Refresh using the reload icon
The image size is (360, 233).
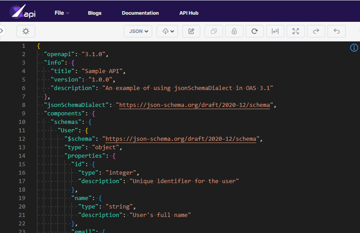(255, 31)
